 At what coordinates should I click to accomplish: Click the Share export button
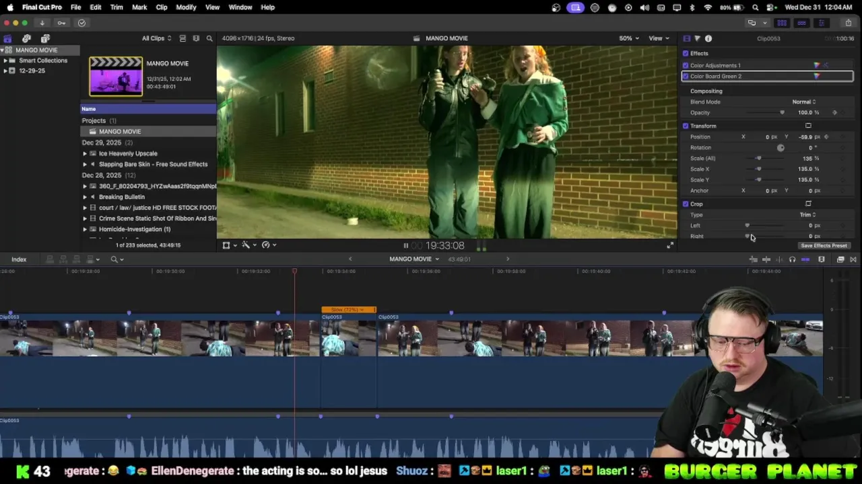[849, 23]
